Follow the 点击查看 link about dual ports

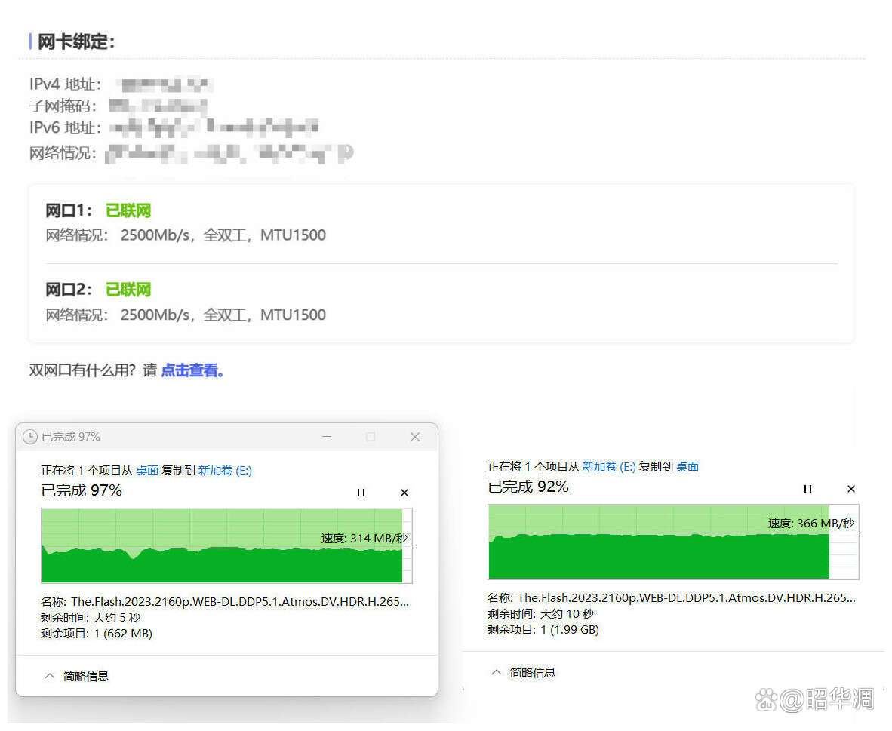tap(192, 370)
